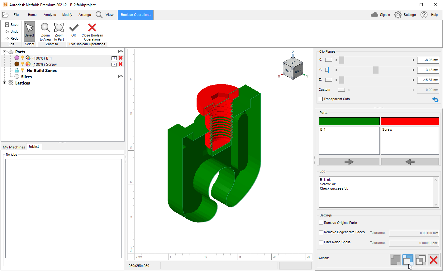Cancel with the red X action button
The width and height of the screenshot is (443, 271).
[x=433, y=260]
